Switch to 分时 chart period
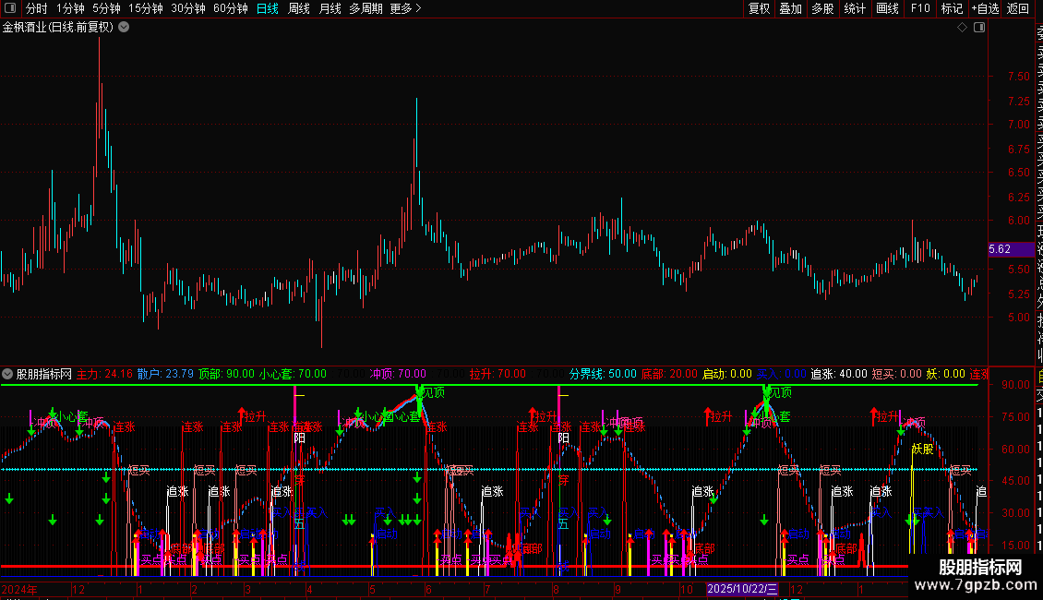Viewport: 1043px width, 600px height. point(37,8)
